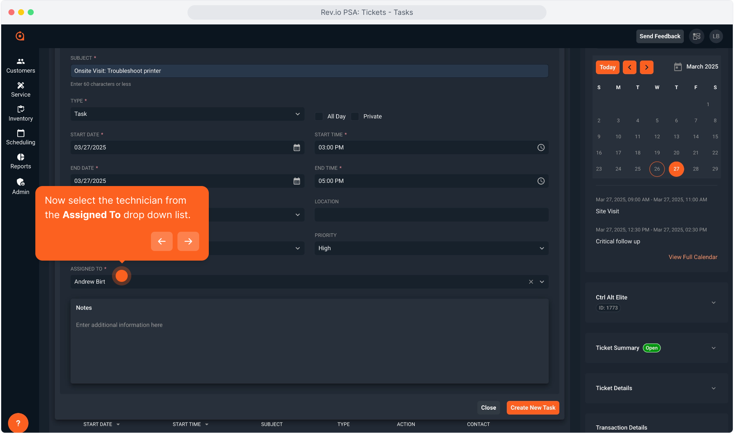The image size is (734, 433).
Task: Click the Start Time clock icon
Action: (540, 148)
